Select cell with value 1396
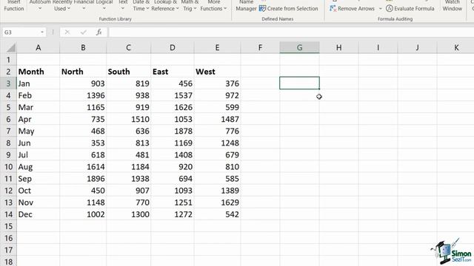The image size is (474, 266). (83, 95)
